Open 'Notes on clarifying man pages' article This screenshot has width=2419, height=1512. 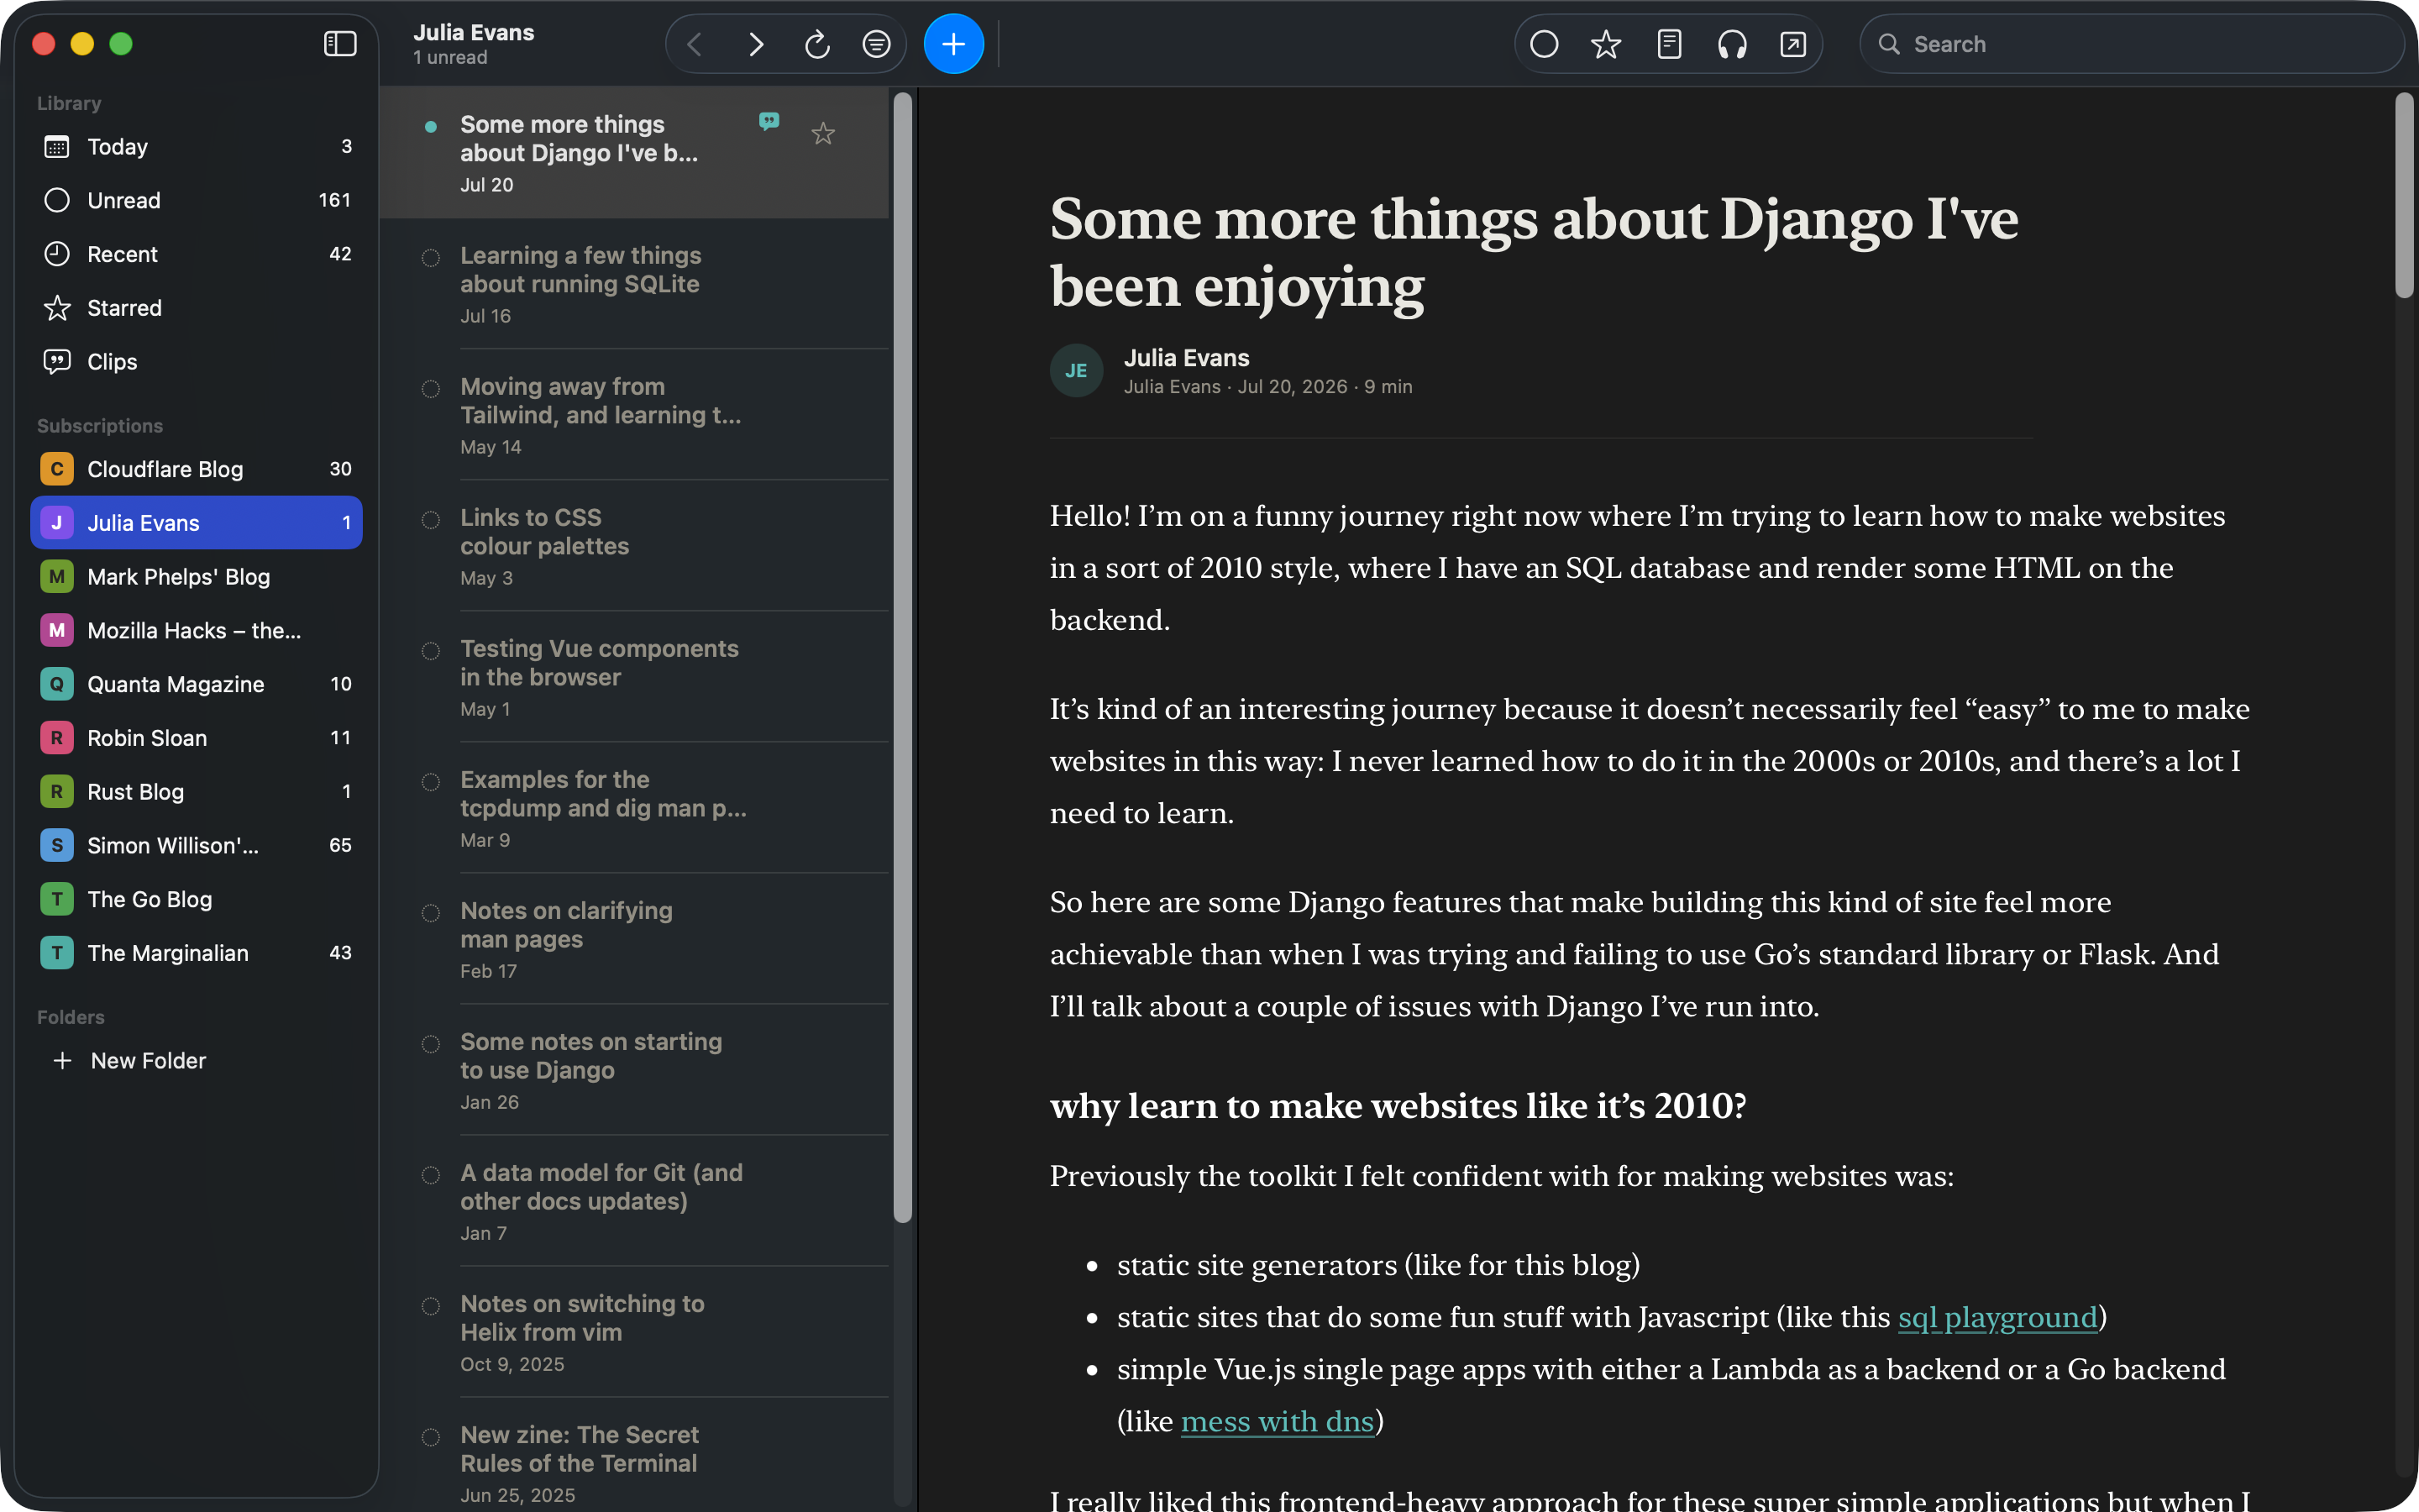[x=635, y=939]
